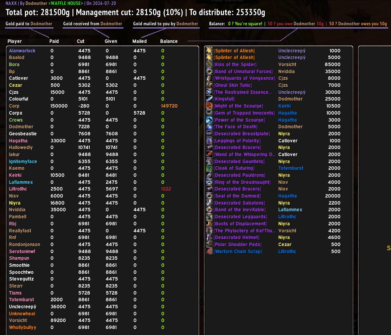Select player Unknowheal in the list
This screenshot has height=335, width=391.
(22, 314)
